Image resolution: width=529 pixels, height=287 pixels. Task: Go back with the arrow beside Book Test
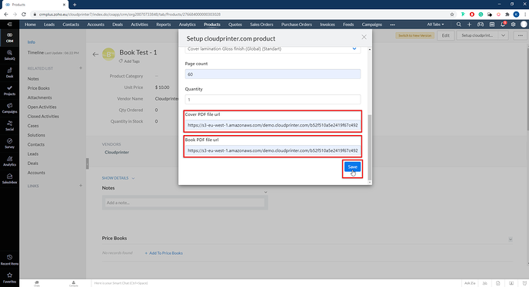click(x=95, y=54)
